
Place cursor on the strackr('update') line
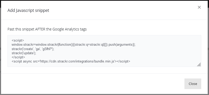tap(24, 53)
